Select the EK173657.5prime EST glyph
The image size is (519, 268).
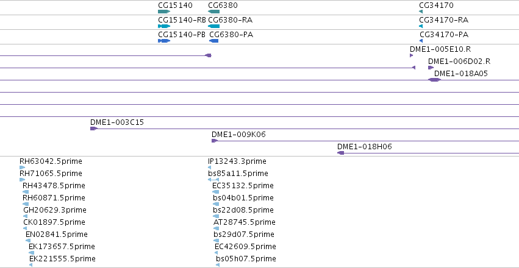[x=32, y=253]
